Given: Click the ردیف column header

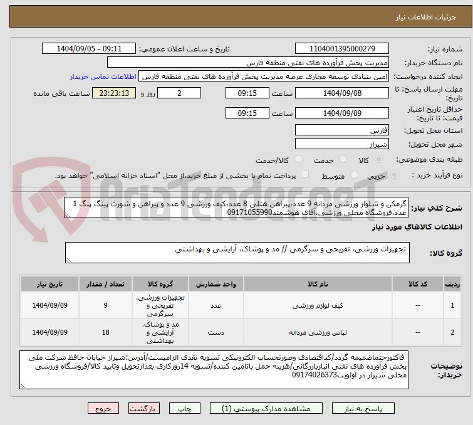Looking at the screenshot, I should [x=452, y=284].
